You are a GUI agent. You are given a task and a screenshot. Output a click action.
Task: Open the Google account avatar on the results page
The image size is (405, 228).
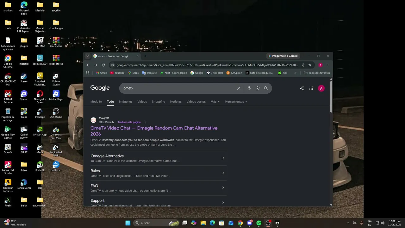321,88
